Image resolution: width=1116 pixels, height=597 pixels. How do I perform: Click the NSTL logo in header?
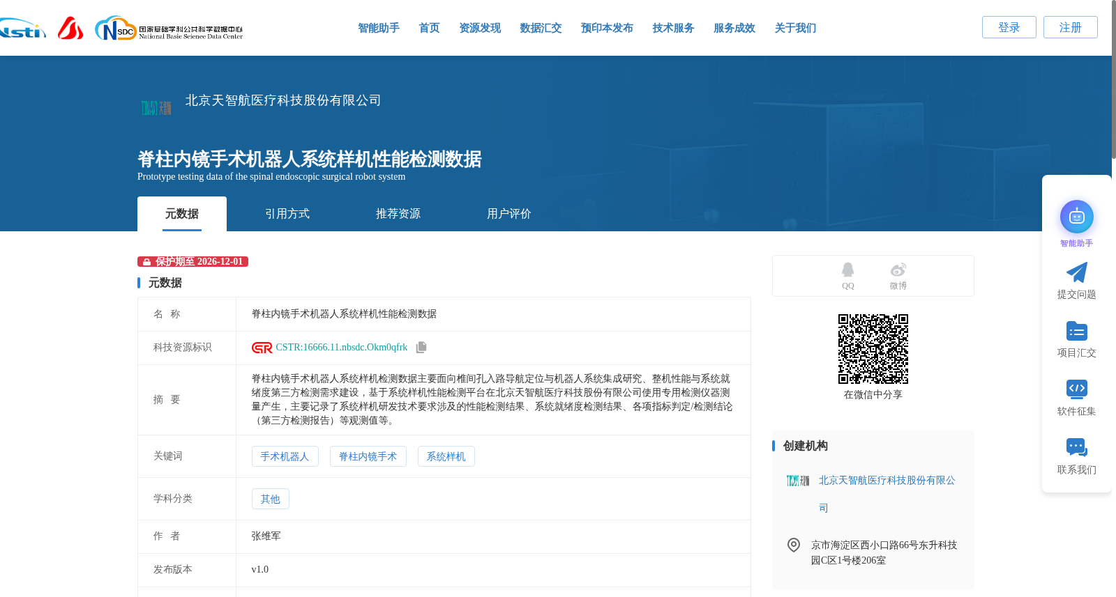point(23,29)
